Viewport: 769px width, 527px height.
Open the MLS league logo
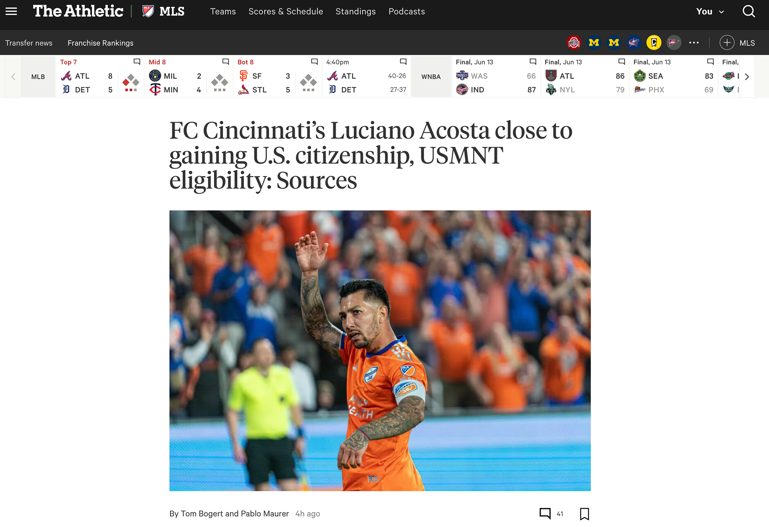[x=148, y=11]
